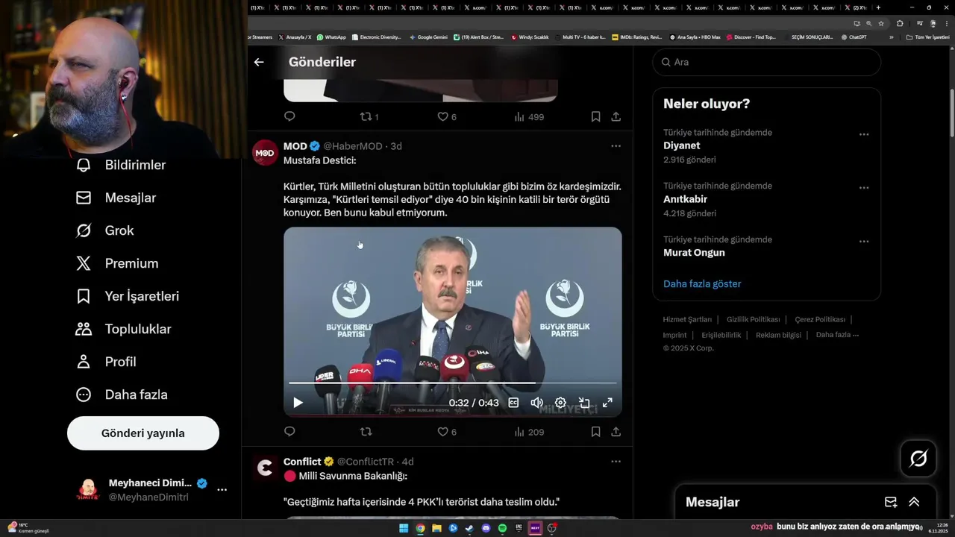Open Steam from the taskbar
955x537 pixels.
click(469, 528)
